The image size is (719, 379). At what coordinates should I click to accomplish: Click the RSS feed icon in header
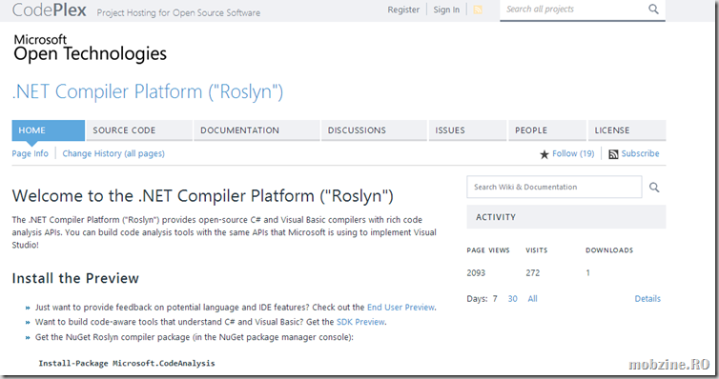click(x=478, y=10)
